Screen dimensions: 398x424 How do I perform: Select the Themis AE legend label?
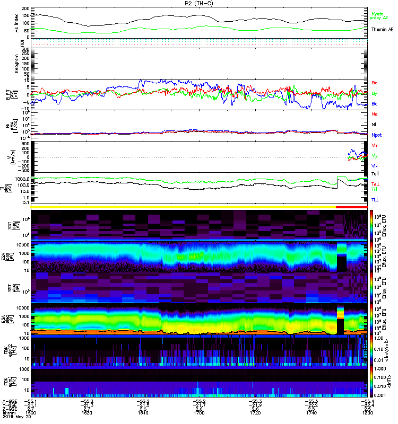pos(382,30)
